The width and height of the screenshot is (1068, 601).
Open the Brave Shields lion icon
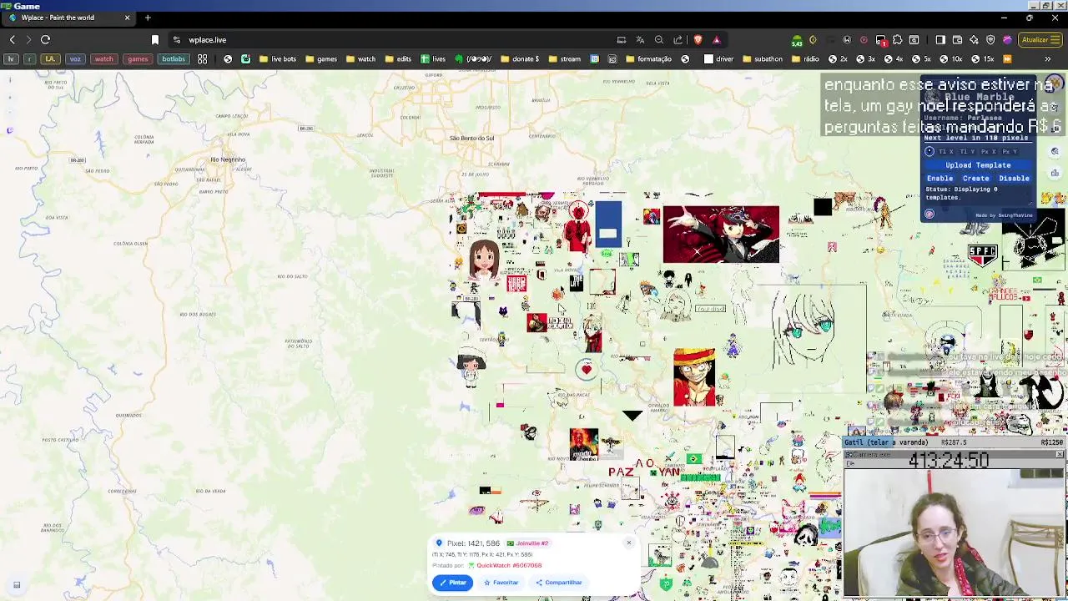(698, 39)
